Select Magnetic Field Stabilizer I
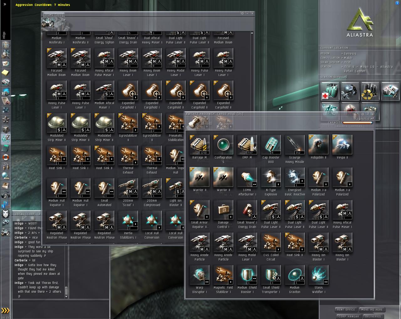The width and height of the screenshot is (401, 319). [223, 279]
